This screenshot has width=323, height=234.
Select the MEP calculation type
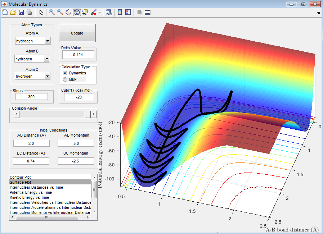click(x=65, y=79)
